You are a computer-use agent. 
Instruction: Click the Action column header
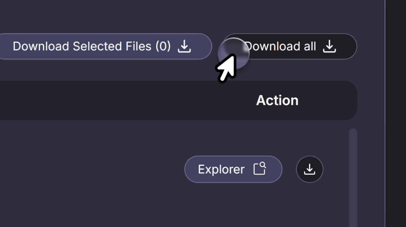tap(277, 100)
